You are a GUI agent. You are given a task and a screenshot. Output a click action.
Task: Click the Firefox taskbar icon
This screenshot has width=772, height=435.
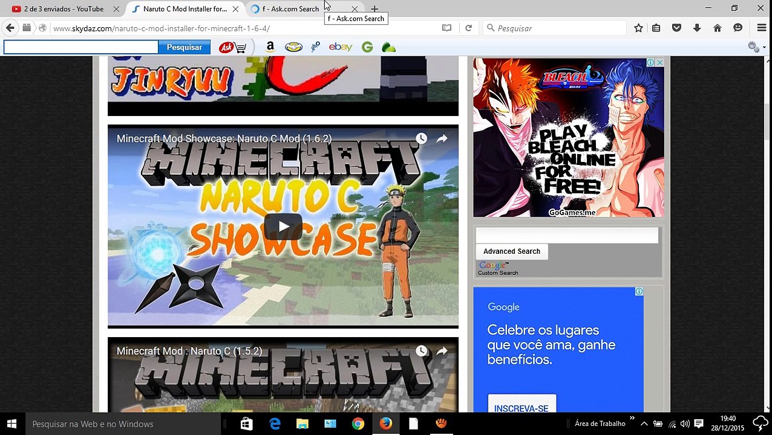(386, 424)
